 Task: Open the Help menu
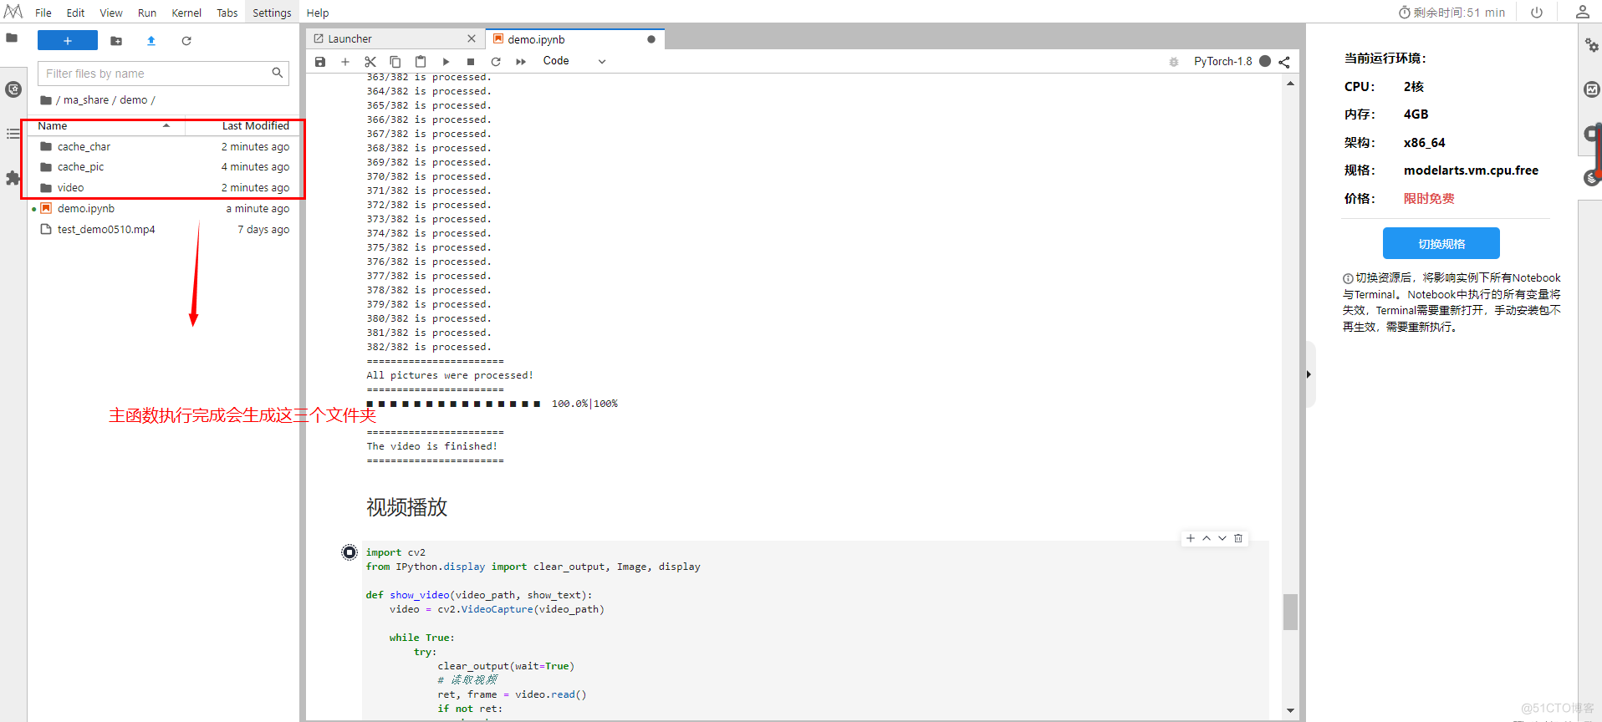(318, 13)
